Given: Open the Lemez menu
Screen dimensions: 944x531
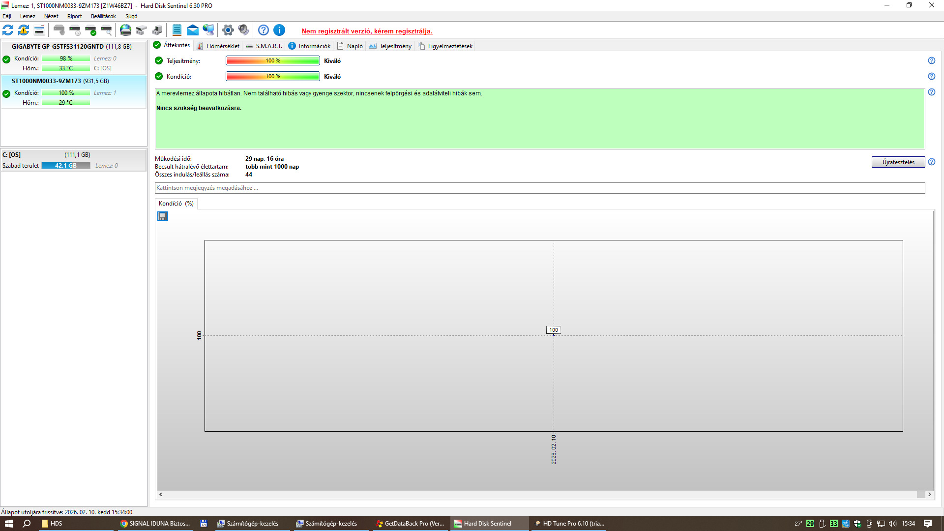Looking at the screenshot, I should tap(28, 16).
